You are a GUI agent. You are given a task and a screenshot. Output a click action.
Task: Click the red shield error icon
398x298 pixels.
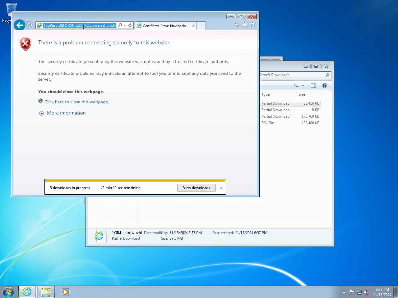25,43
